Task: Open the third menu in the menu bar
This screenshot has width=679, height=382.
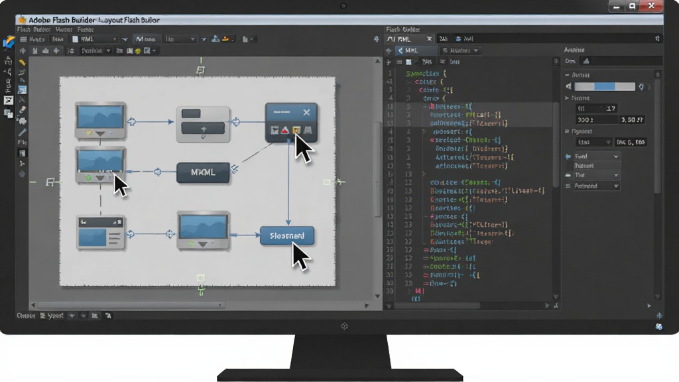Action: pyautogui.click(x=86, y=29)
